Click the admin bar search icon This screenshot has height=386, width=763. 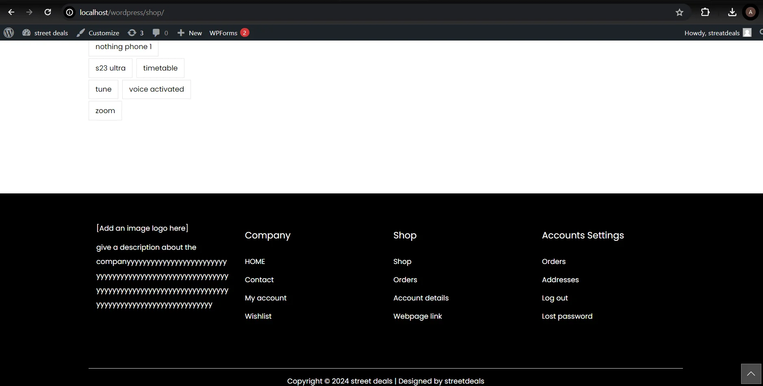(761, 32)
